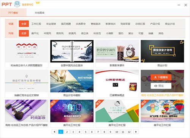Filter scenes by 教育培训
Viewport: 190px width, 138px height.
click(x=111, y=24)
